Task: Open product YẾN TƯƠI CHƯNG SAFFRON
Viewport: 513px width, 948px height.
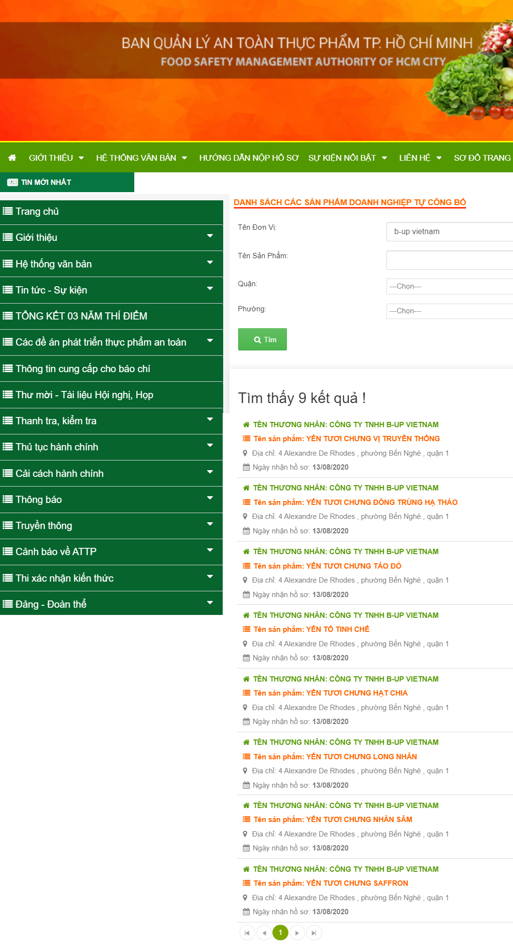Action: point(331,883)
